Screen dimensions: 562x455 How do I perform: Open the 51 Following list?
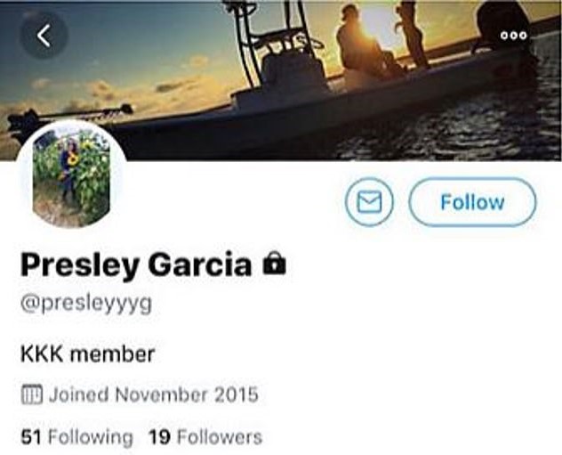pyautogui.click(x=77, y=437)
